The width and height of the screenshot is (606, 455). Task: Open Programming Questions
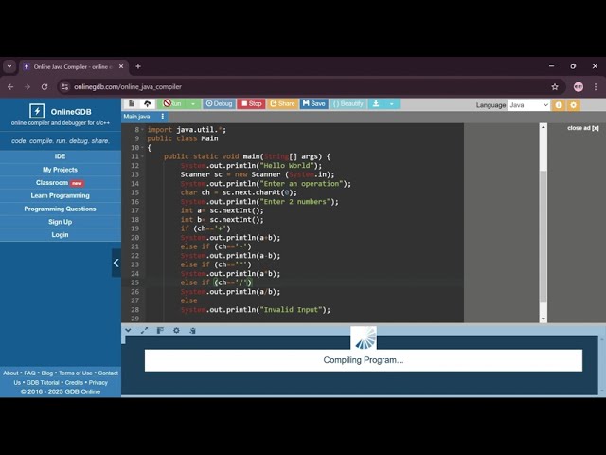60,209
